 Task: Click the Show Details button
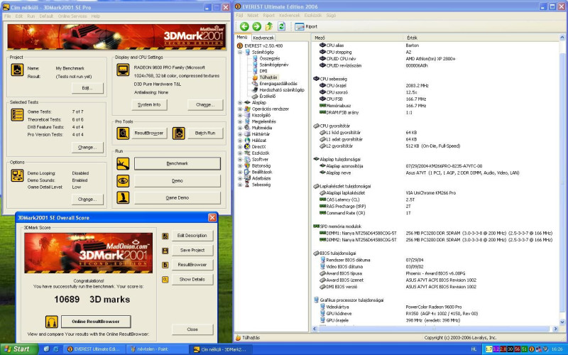(x=192, y=280)
